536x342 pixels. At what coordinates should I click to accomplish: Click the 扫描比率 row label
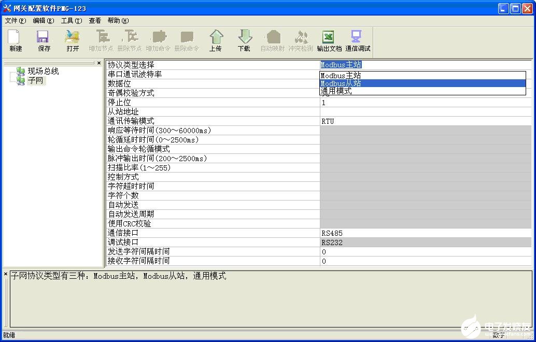click(139, 168)
